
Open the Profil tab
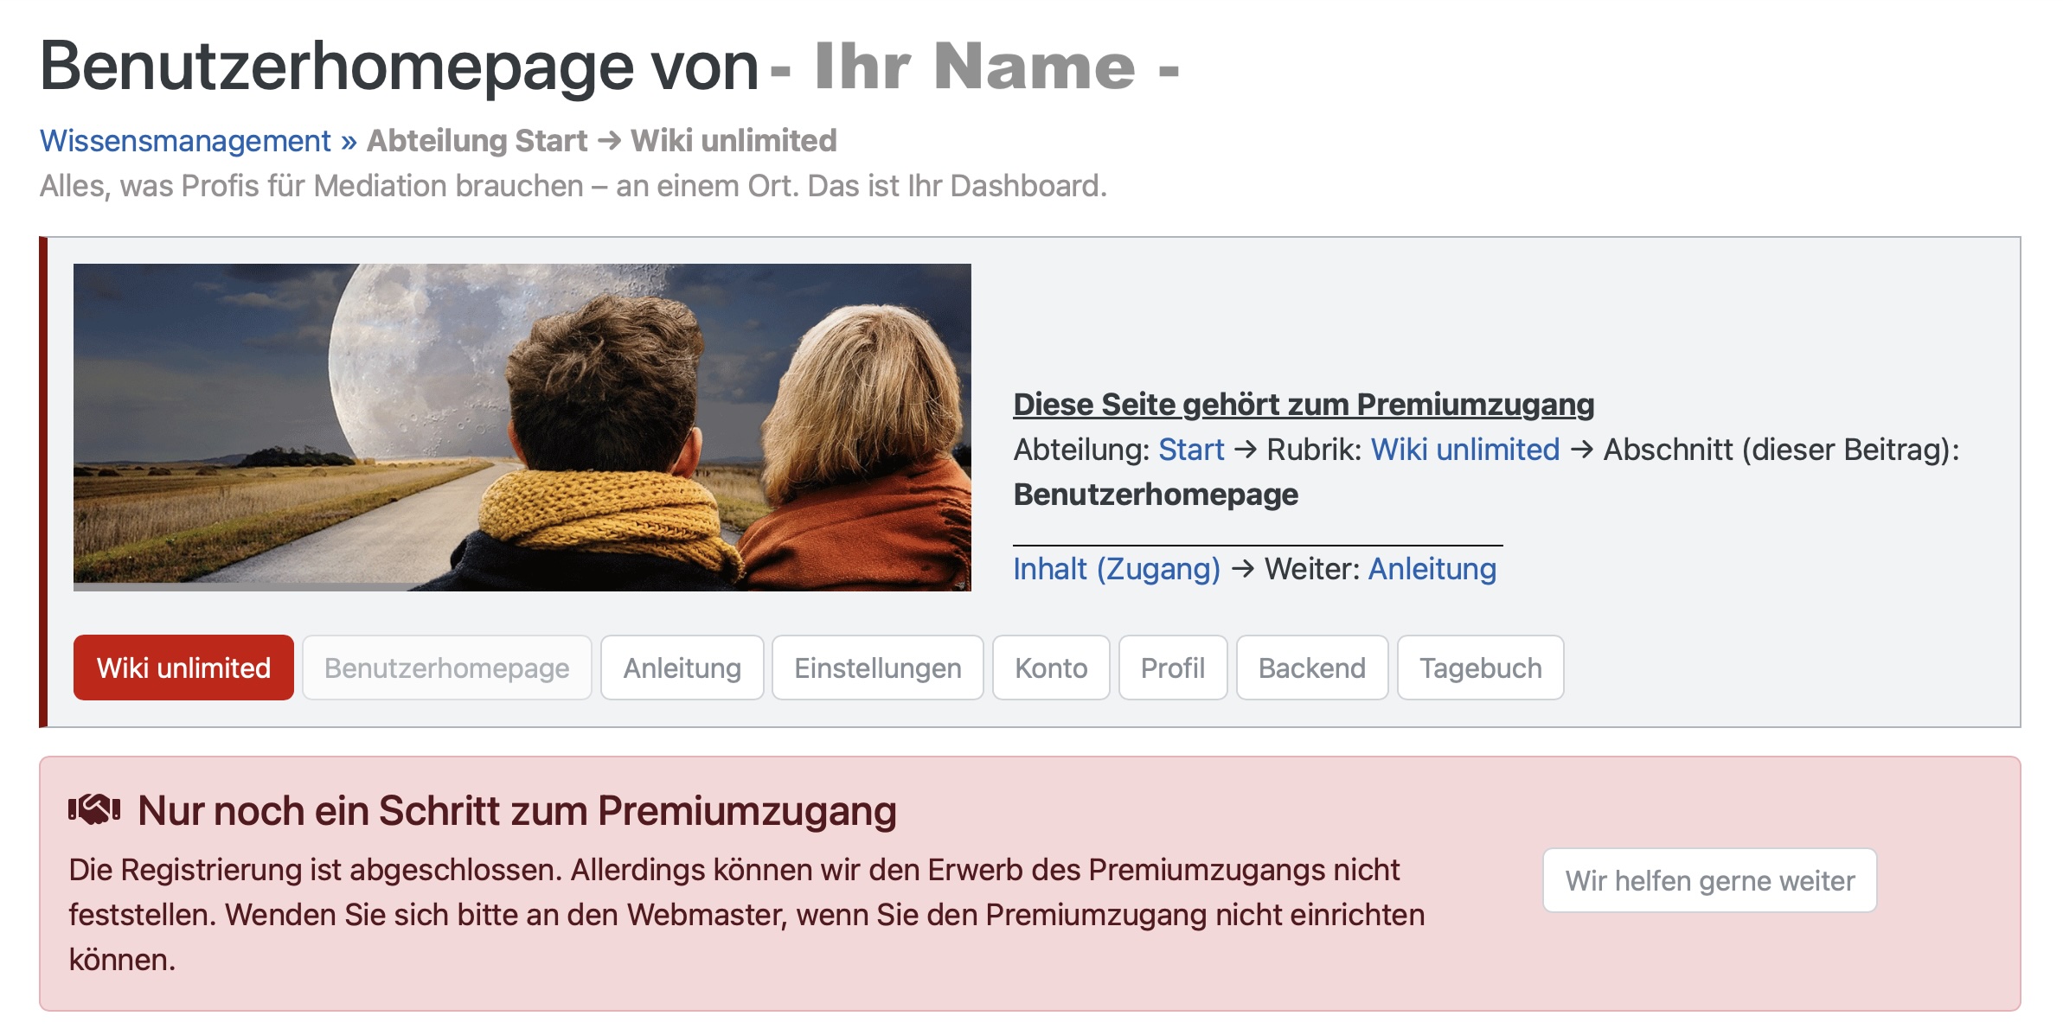(1174, 668)
